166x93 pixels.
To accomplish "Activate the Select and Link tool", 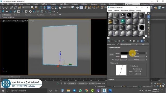I will click(11, 7).
